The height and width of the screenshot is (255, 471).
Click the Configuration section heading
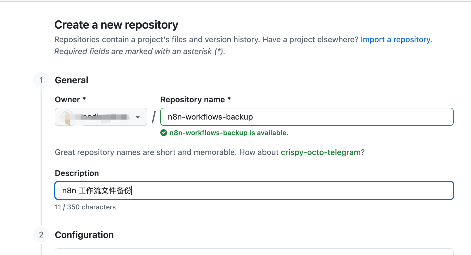coord(84,235)
